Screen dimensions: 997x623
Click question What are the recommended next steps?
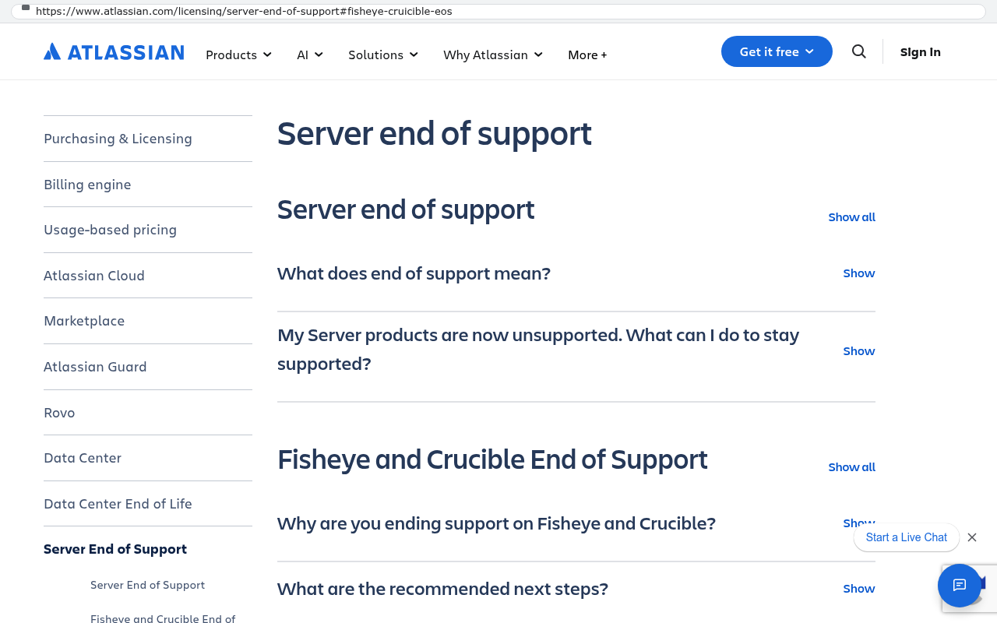442,589
